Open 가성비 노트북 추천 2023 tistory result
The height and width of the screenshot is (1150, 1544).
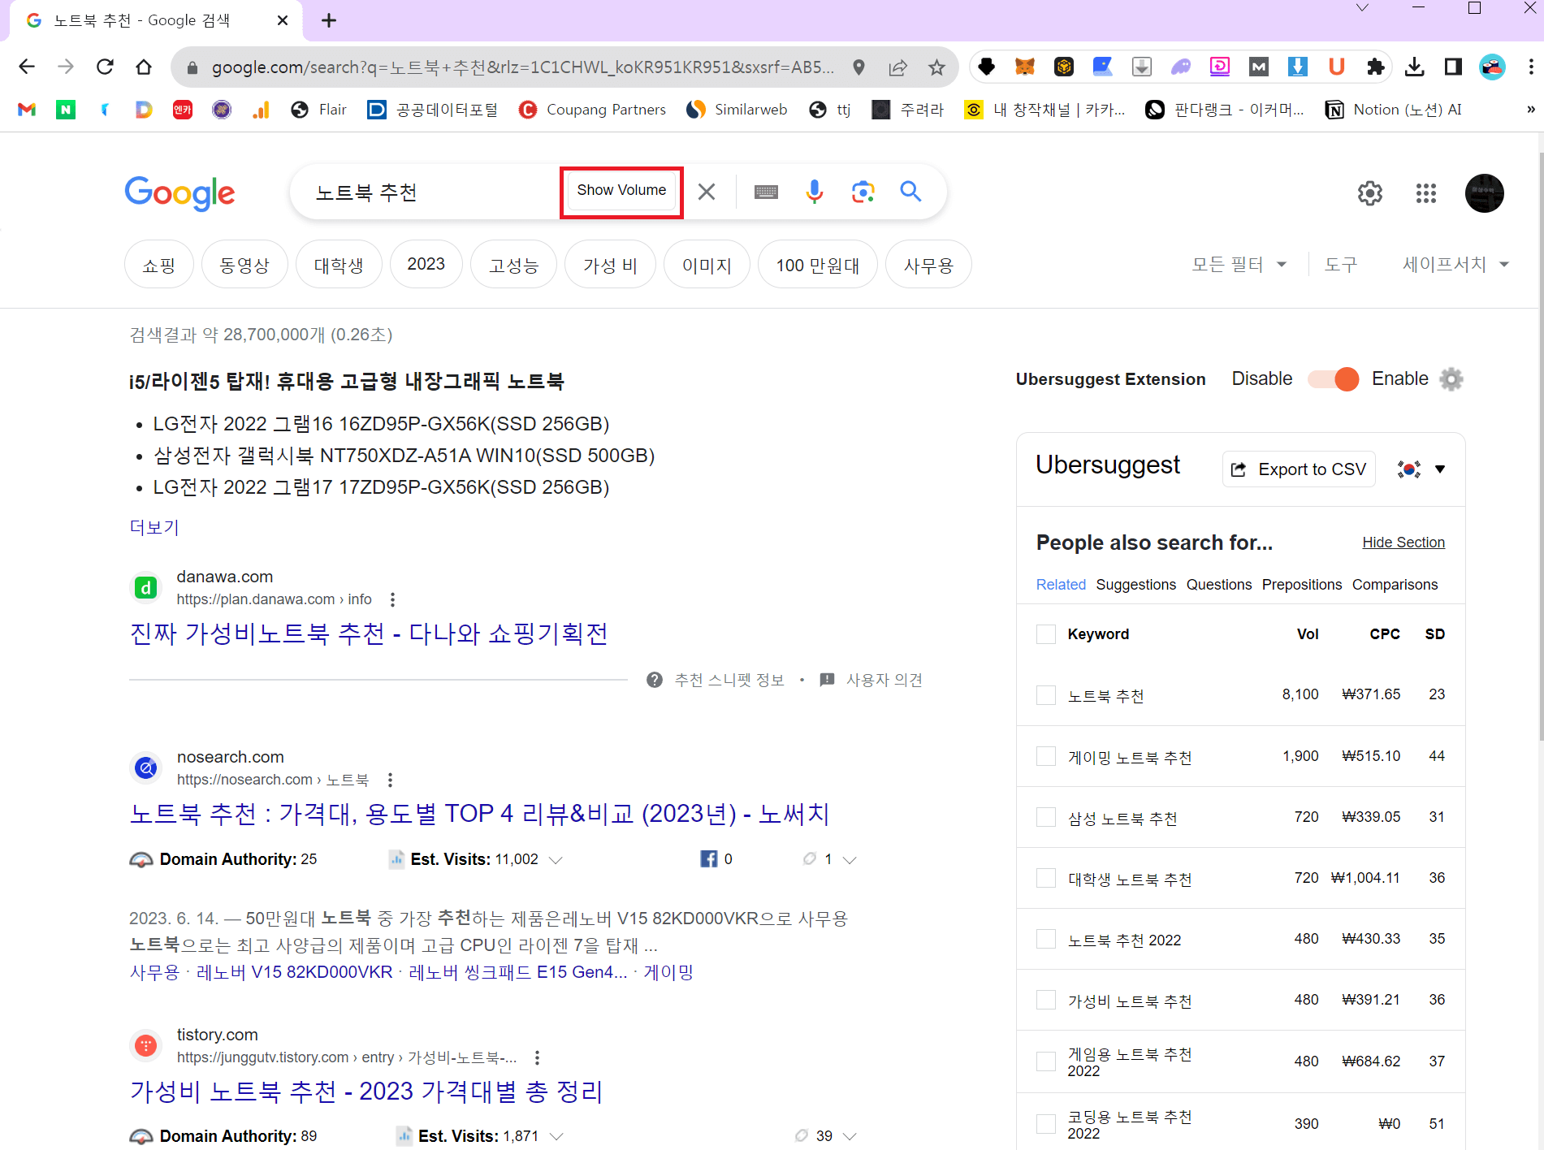[x=366, y=1091]
